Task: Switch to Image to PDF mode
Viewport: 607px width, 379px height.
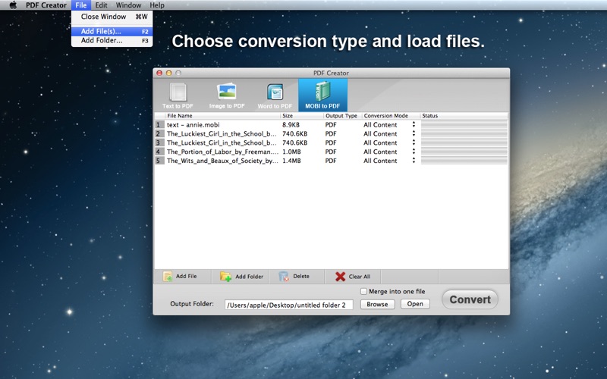Action: 227,96
